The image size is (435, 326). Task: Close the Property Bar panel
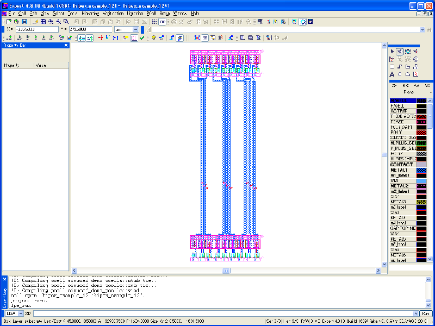click(x=66, y=46)
